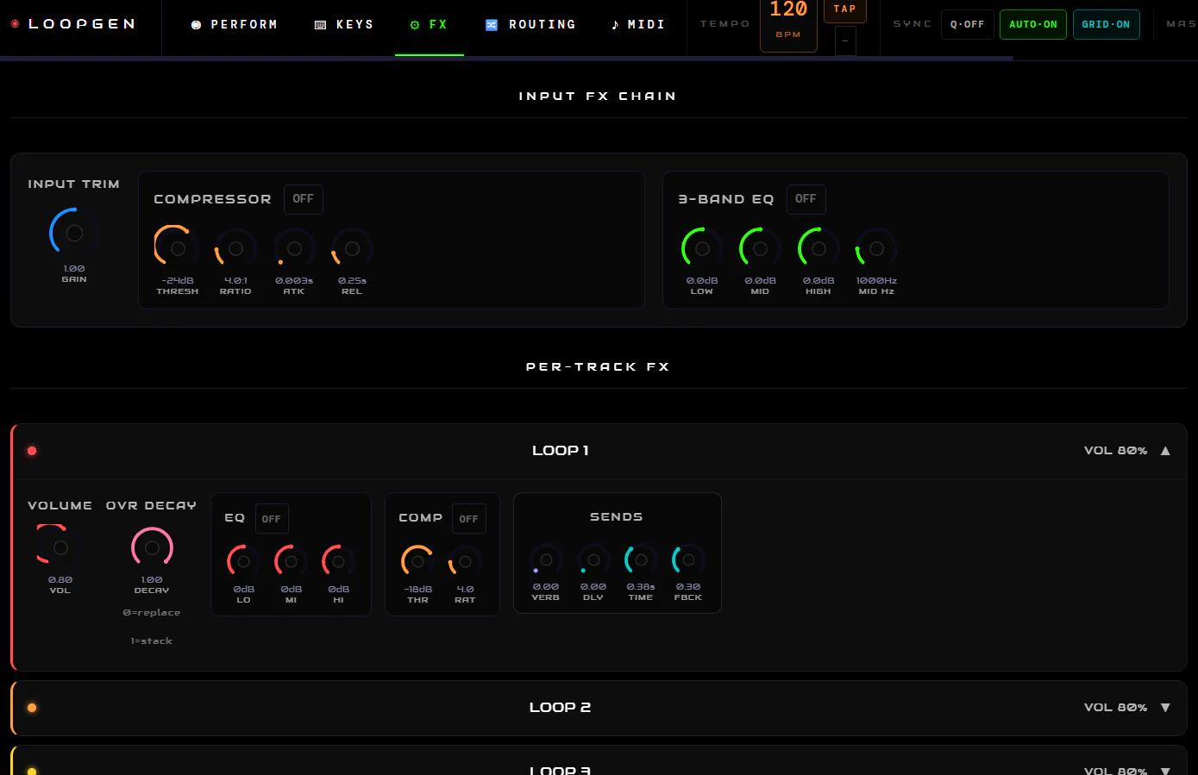
Task: Tap the TAP tempo button
Action: (x=845, y=9)
